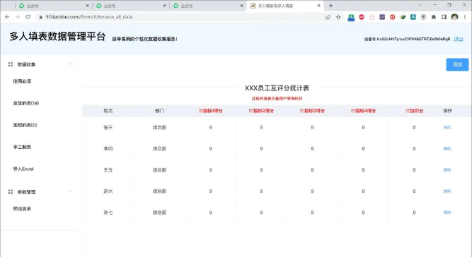Click the edit icon on 加扣分 header
This screenshot has height=257, width=472.
[x=408, y=111]
